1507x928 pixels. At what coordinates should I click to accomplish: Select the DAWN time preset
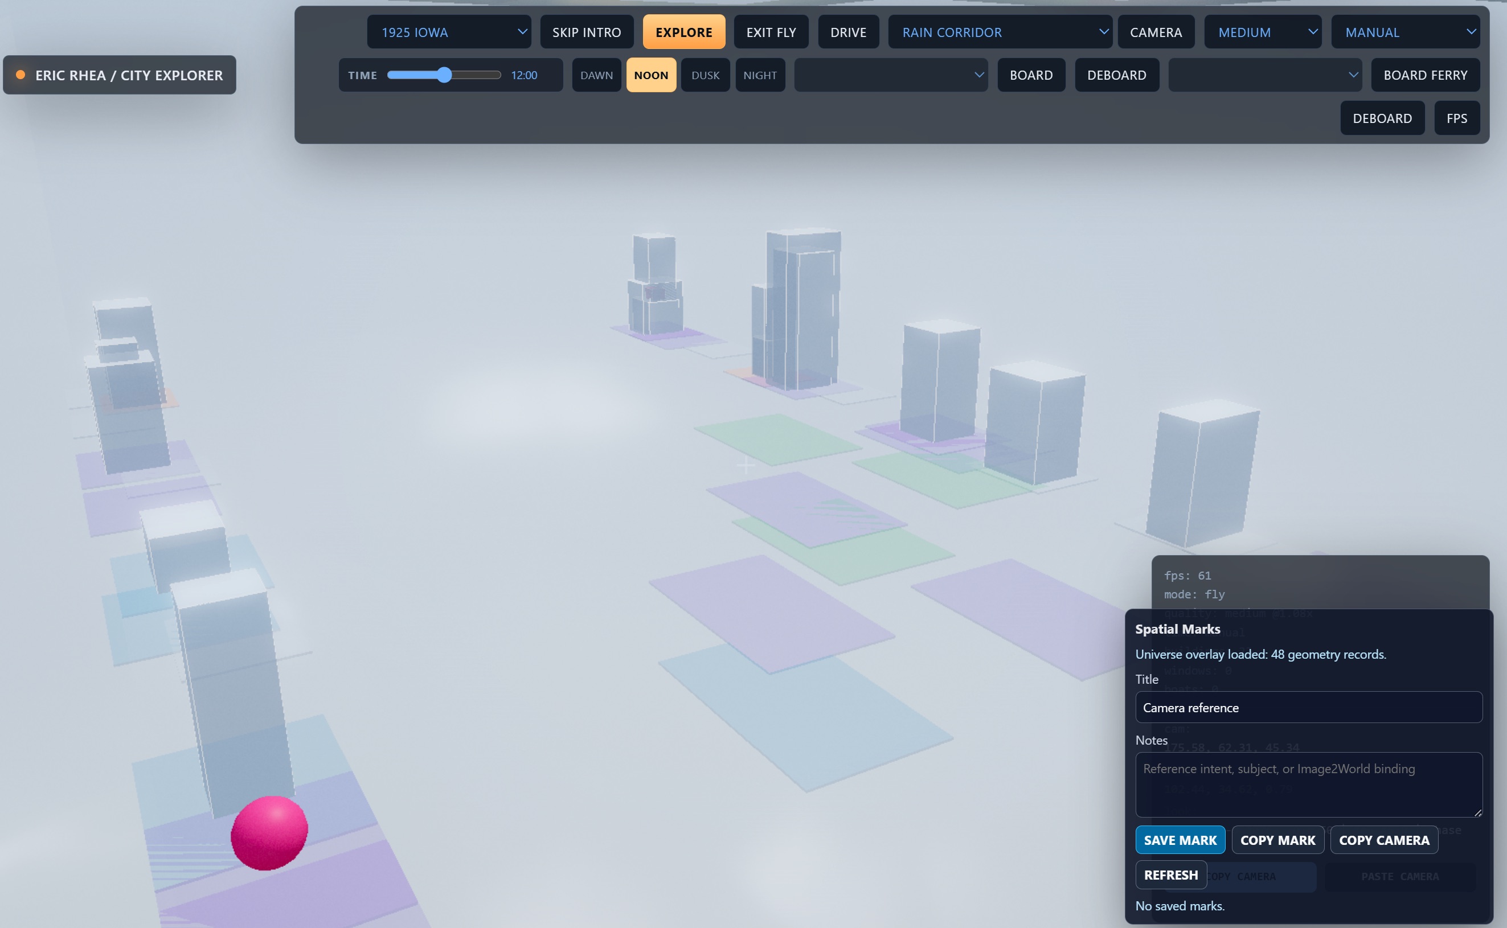[596, 75]
